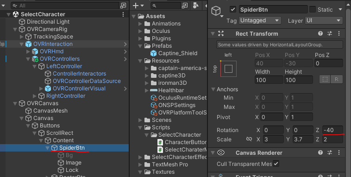This screenshot has height=177, width=351.
Task: Click the SpiderBtn name field
Action: 273,9
